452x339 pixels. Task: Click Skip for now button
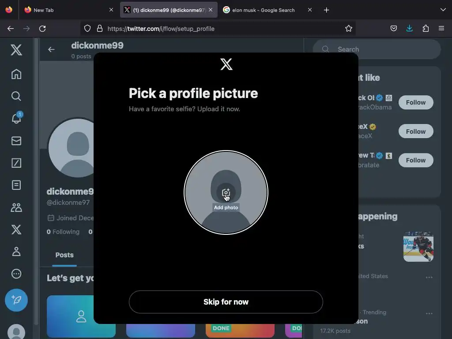(226, 302)
